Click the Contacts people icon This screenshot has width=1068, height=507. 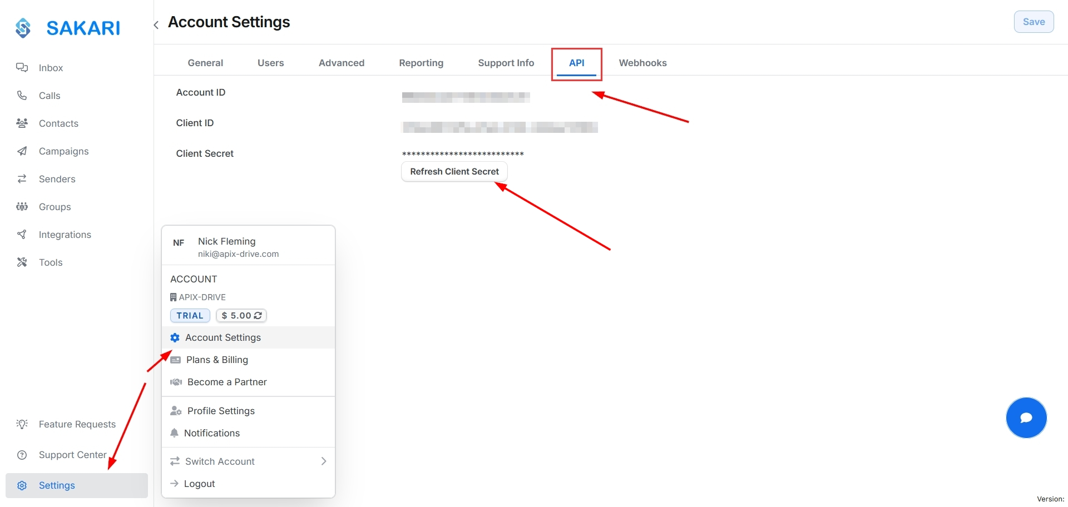[22, 123]
